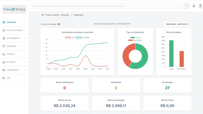Click the Troque Devolva logo
Image resolution: width=203 pixels, height=114 pixels.
(14, 9)
